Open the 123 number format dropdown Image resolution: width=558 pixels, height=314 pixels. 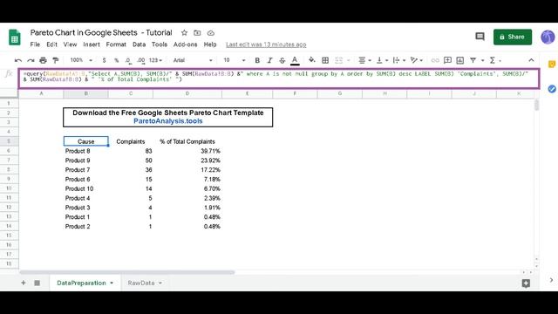click(x=155, y=60)
